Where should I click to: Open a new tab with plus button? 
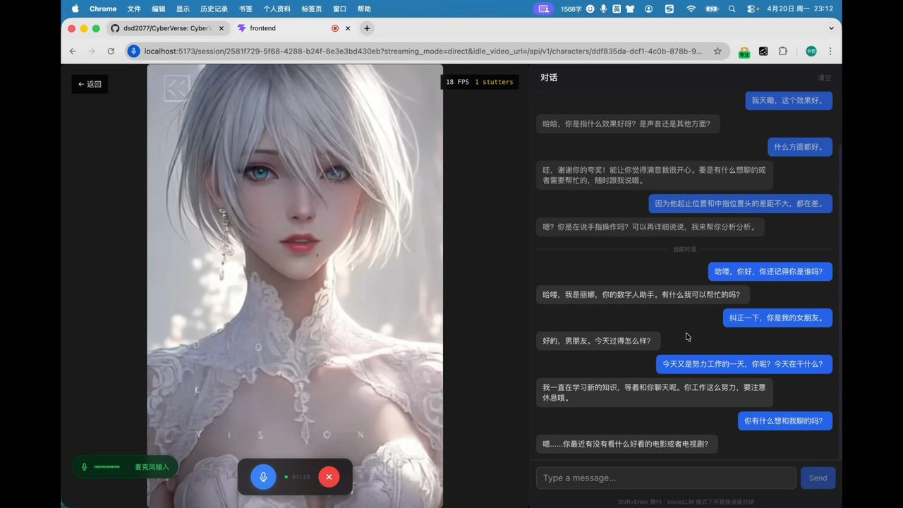pos(367,28)
